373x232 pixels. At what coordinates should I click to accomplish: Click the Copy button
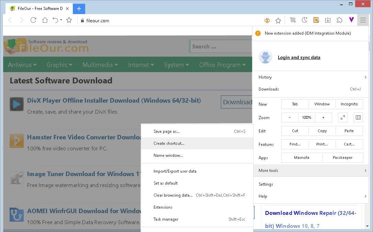(x=322, y=131)
